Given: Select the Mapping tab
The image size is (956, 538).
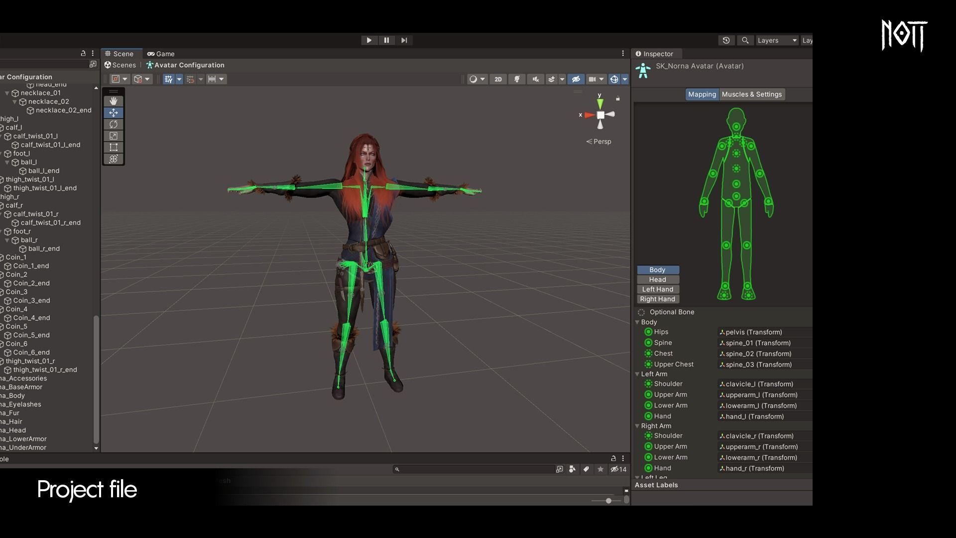Looking at the screenshot, I should click(x=702, y=94).
